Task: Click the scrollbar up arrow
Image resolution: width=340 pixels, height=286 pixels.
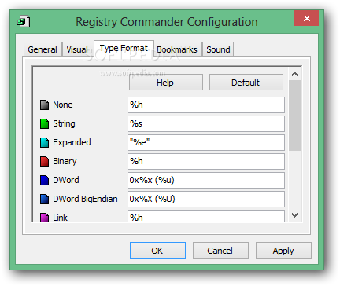Action: coord(294,74)
